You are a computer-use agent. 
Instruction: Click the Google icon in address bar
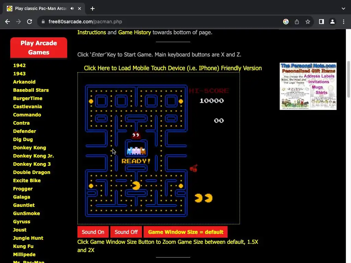[x=286, y=22]
